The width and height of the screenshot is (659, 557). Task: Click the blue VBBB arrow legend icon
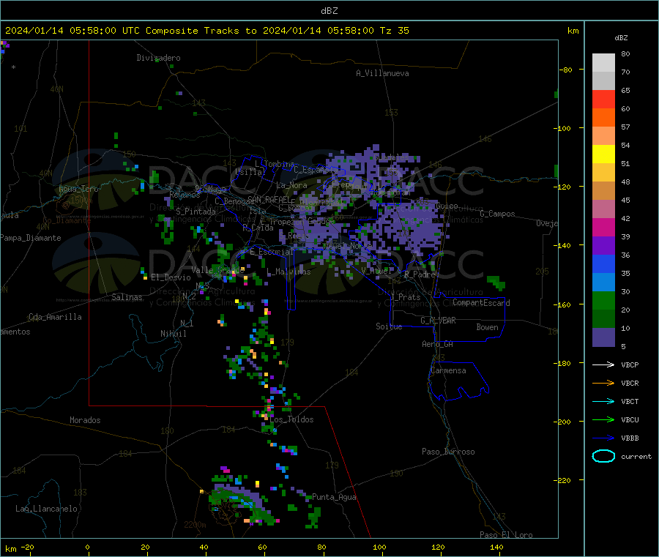point(603,438)
